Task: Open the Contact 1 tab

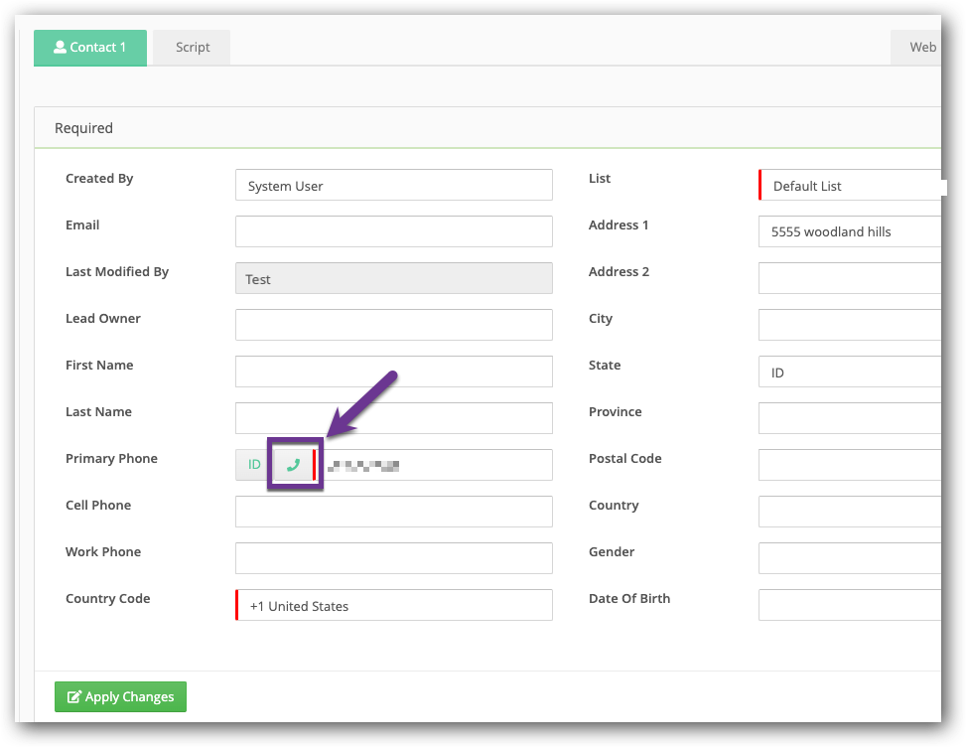Action: (90, 48)
